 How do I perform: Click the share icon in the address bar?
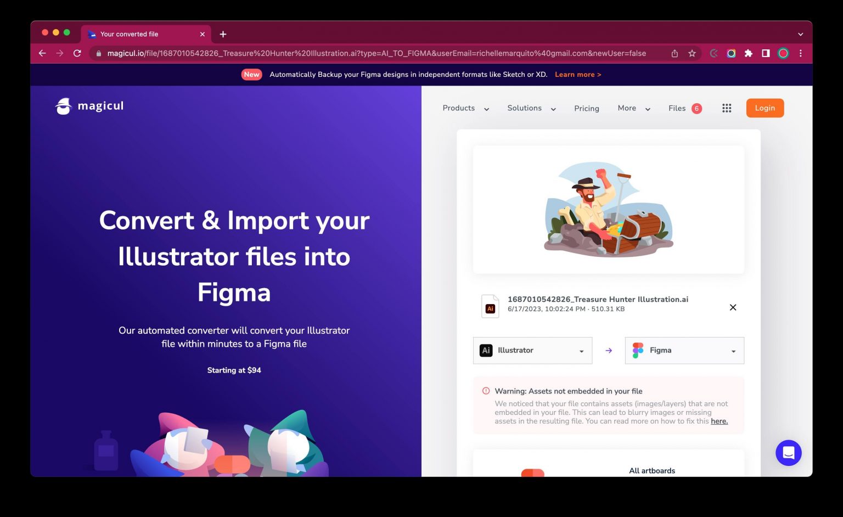674,53
